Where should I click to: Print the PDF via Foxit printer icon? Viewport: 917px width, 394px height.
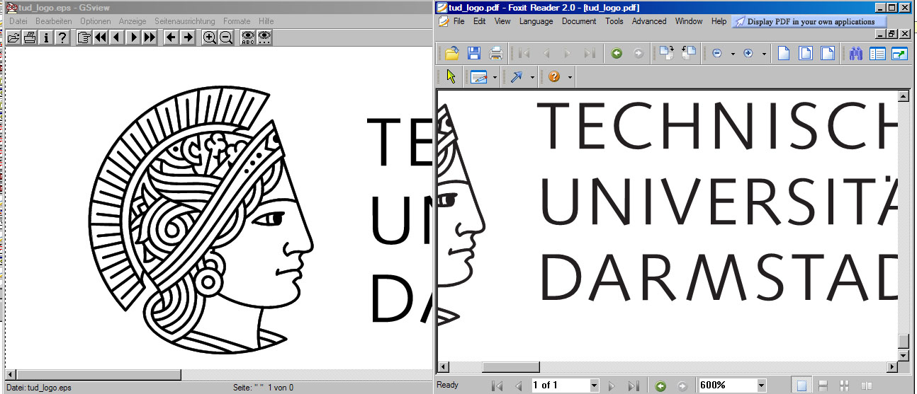pyautogui.click(x=496, y=53)
